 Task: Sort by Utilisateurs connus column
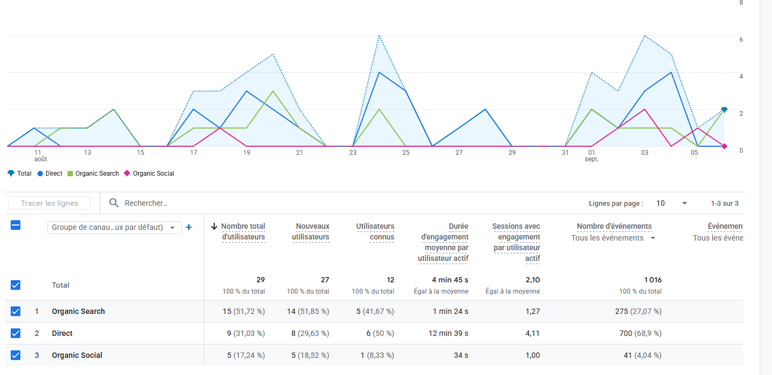click(x=375, y=231)
